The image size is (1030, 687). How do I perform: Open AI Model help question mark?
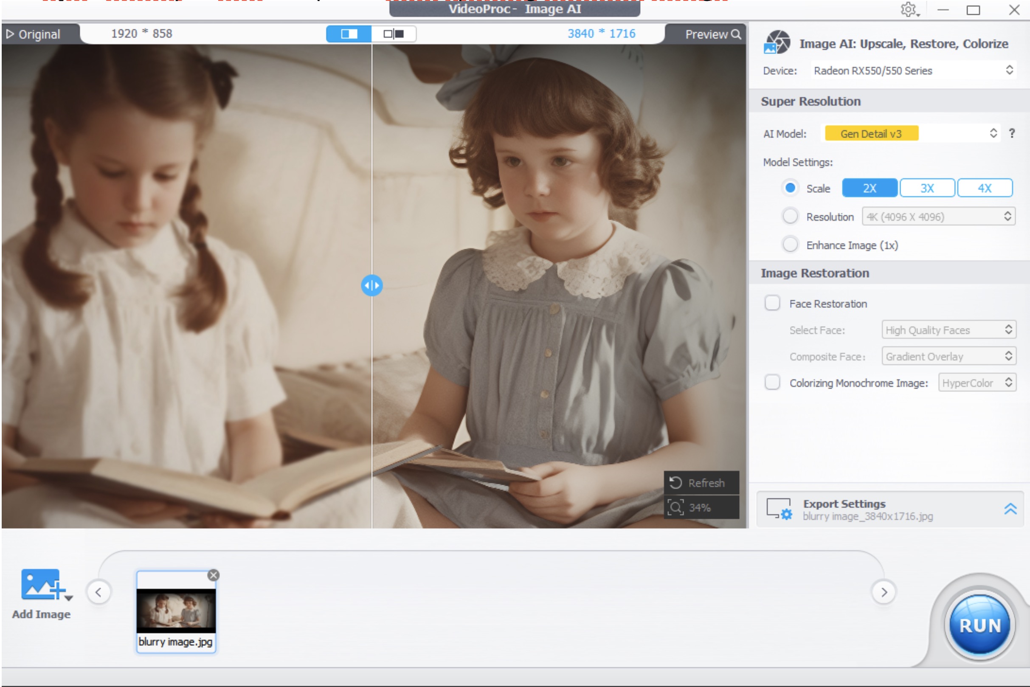[1012, 133]
